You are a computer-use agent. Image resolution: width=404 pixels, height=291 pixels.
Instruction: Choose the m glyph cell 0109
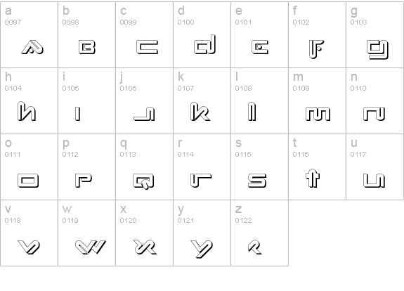(317, 101)
